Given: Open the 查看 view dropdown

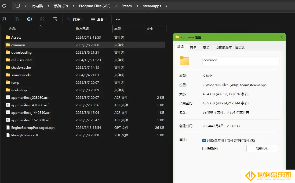Looking at the screenshot, I should pyautogui.click(x=99, y=19).
